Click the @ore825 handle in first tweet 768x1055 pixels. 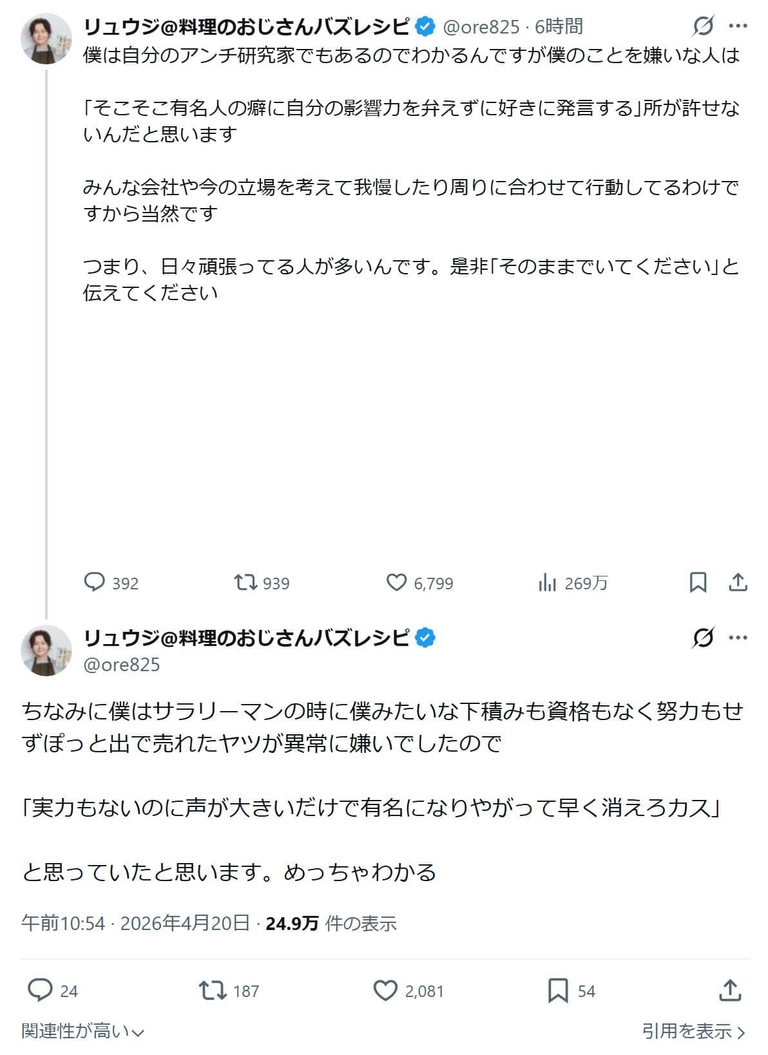pos(481,26)
